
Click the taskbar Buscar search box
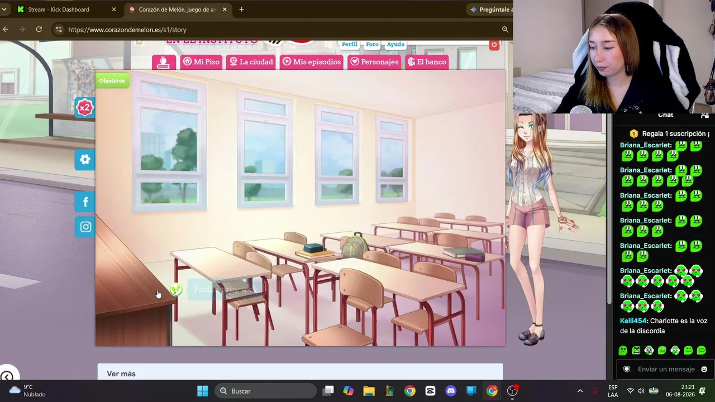pos(266,391)
